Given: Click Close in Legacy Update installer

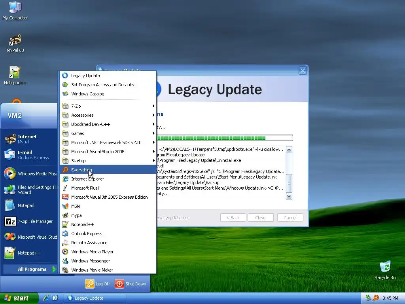Looking at the screenshot, I should (x=260, y=218).
